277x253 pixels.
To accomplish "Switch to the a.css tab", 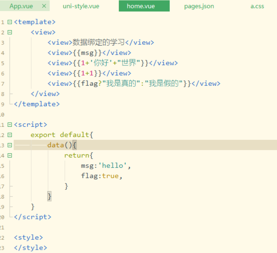I will pyautogui.click(x=257, y=6).
